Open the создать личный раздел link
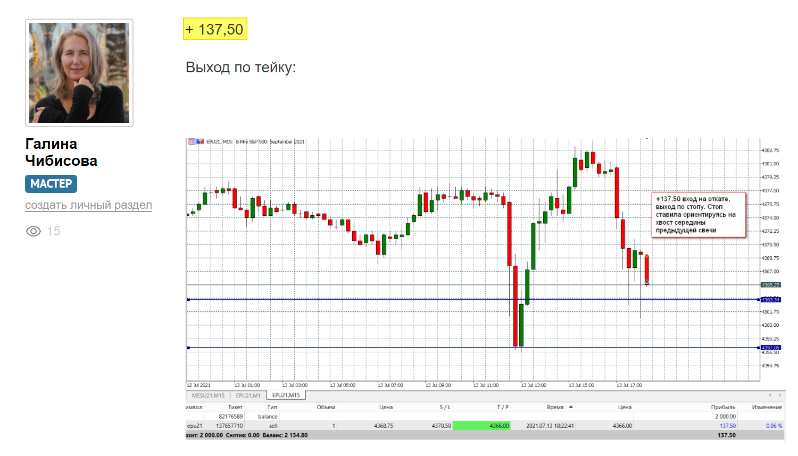 88,205
